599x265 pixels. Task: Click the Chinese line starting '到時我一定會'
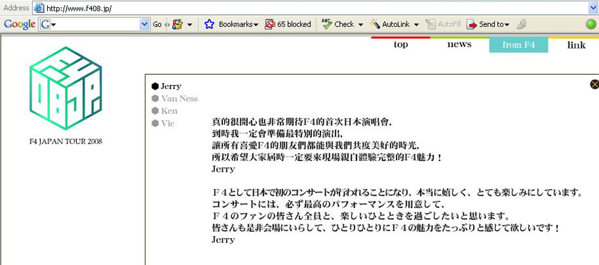tap(279, 133)
